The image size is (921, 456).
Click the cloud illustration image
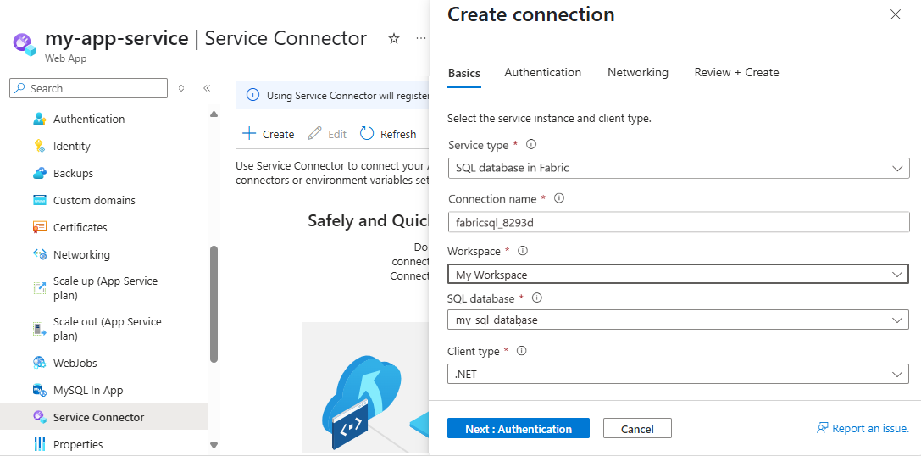point(366,389)
